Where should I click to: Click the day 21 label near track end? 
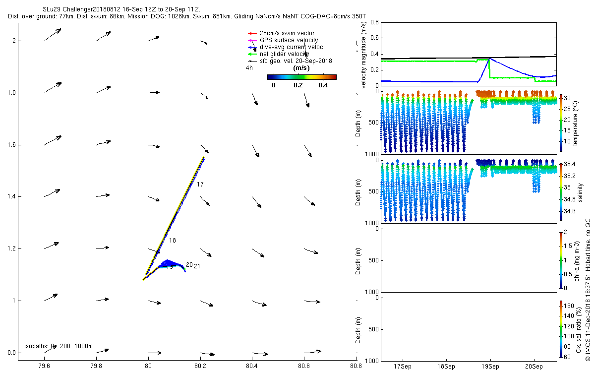click(197, 266)
